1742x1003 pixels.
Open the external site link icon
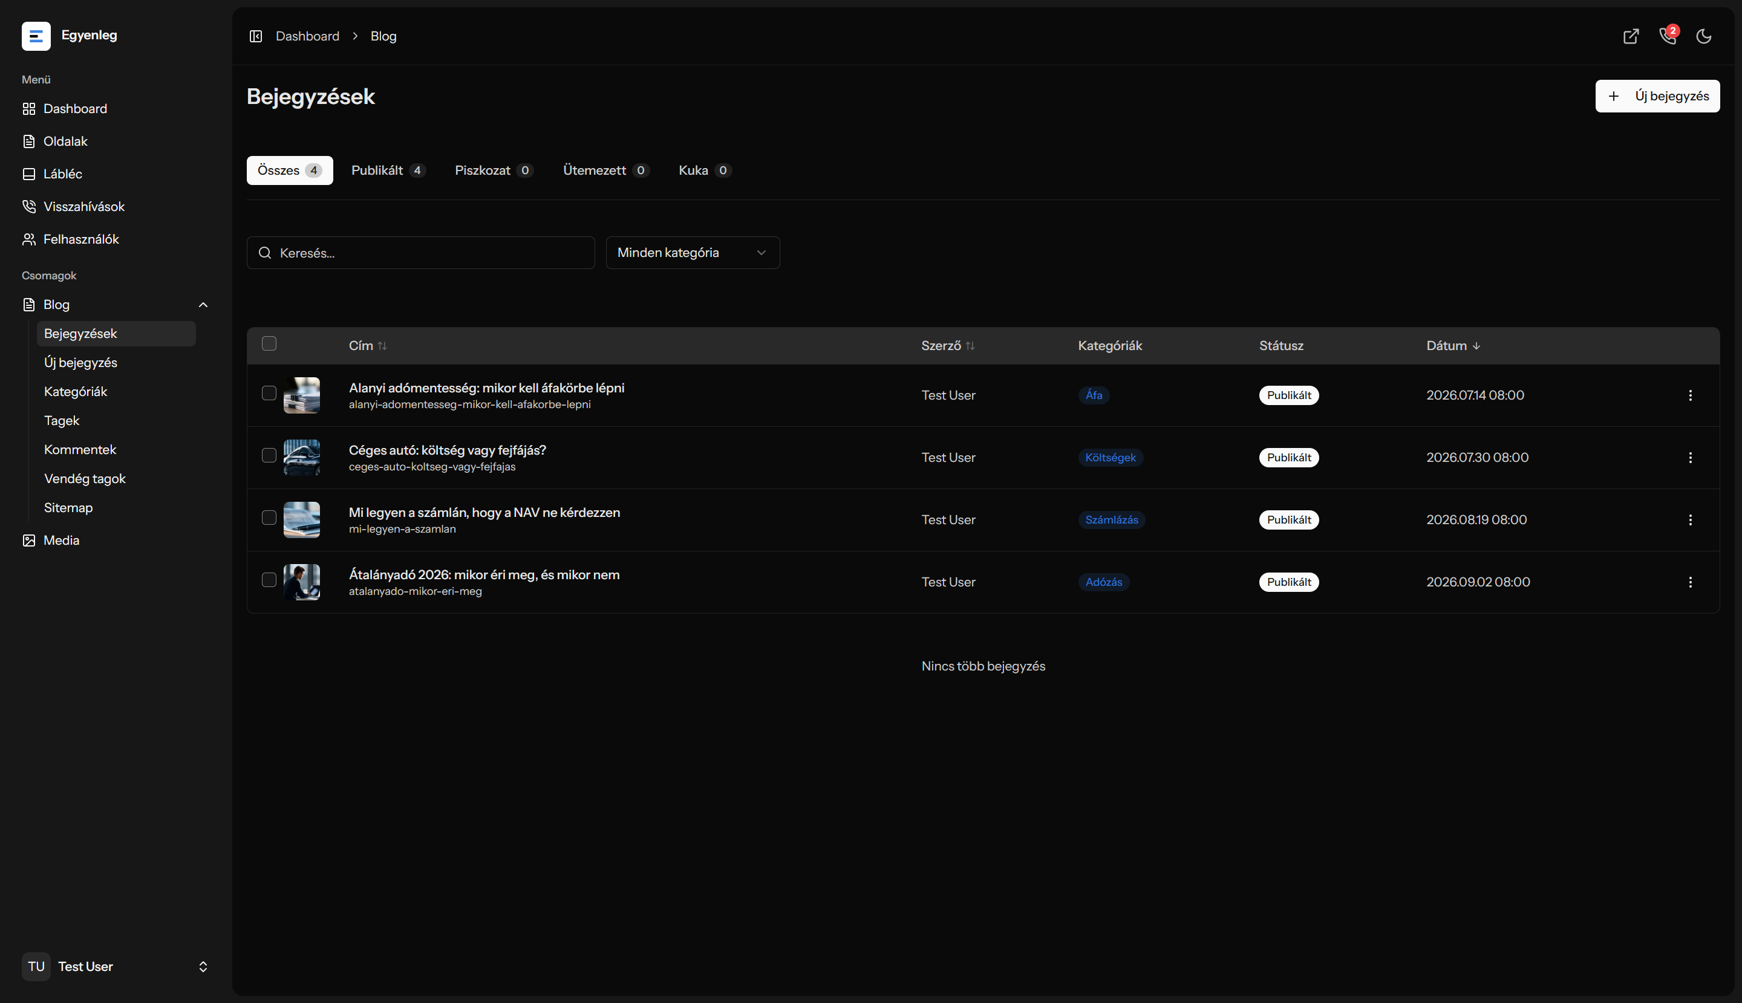1631,36
